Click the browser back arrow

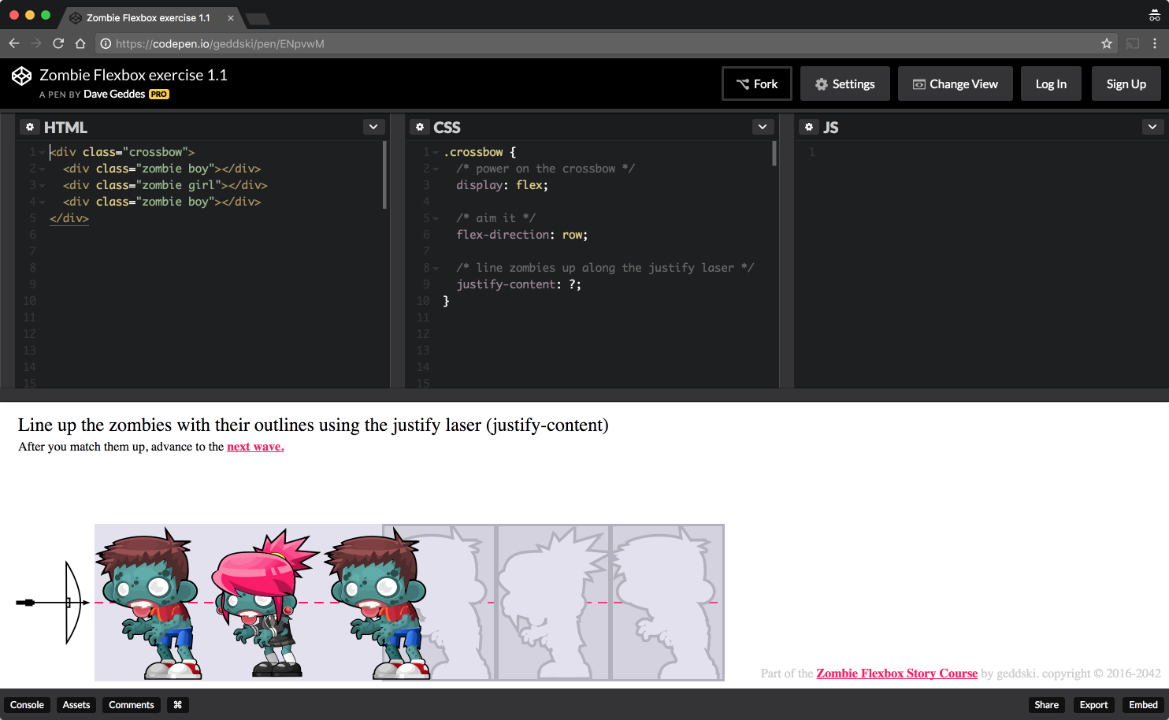[14, 43]
